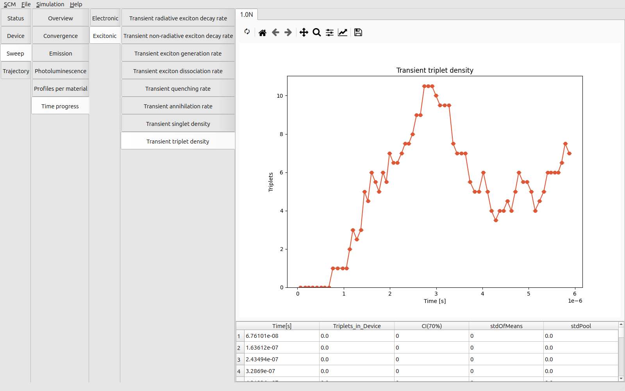Select the first Time[s] table cell
The width and height of the screenshot is (625, 391).
click(281, 336)
